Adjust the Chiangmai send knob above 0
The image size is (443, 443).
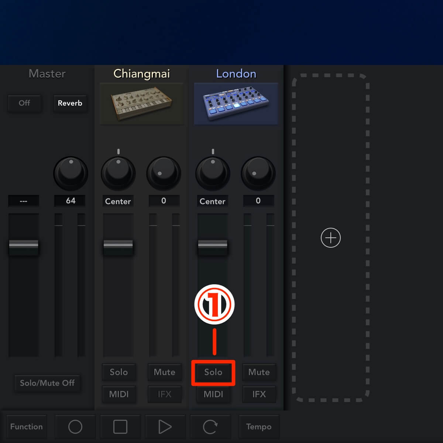(164, 174)
